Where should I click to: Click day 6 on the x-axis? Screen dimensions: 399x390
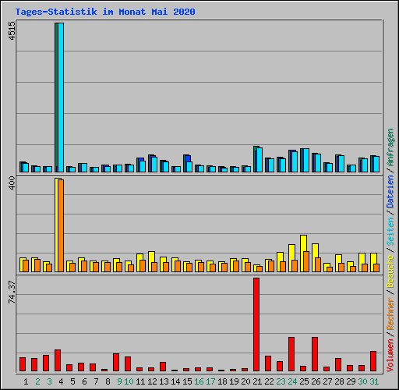[84, 381]
